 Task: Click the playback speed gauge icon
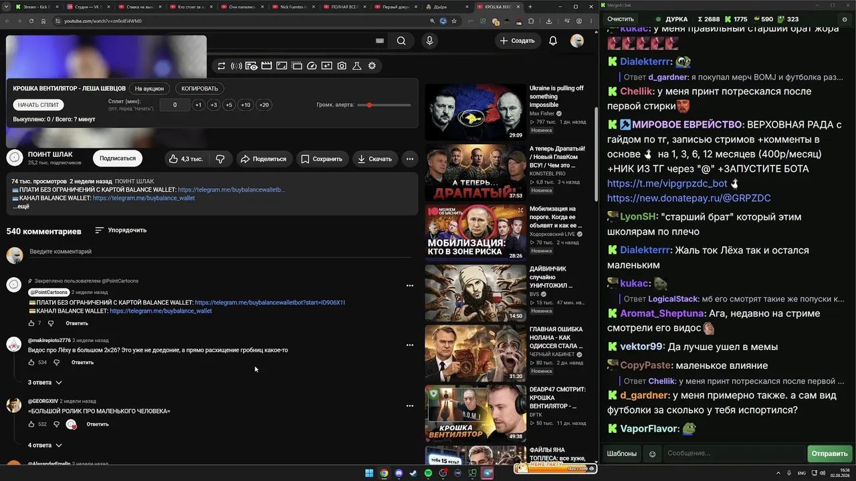[x=312, y=65]
